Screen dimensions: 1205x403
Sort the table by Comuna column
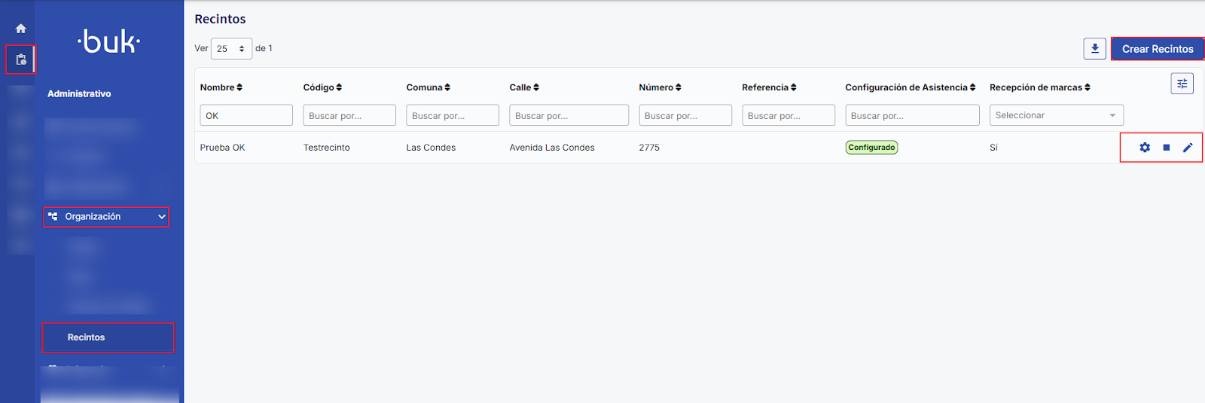pos(428,87)
